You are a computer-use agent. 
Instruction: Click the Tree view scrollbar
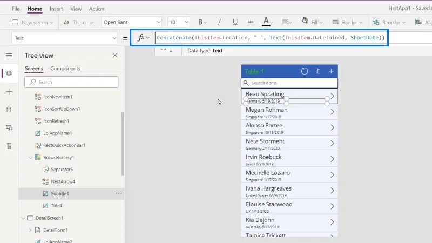pyautogui.click(x=123, y=144)
